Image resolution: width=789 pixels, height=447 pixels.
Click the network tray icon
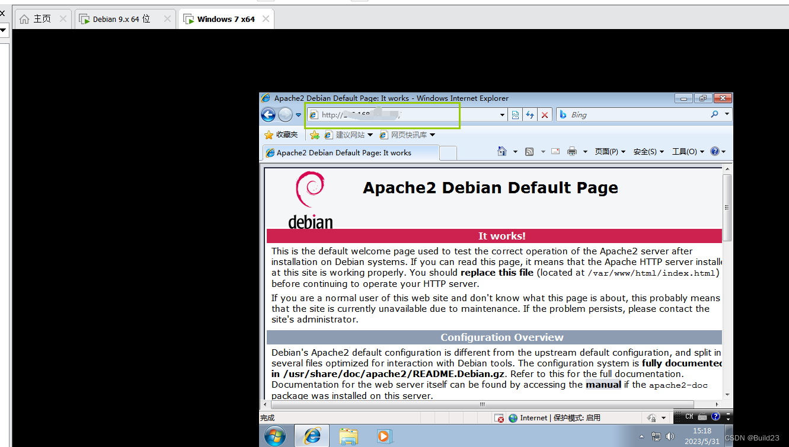click(656, 437)
